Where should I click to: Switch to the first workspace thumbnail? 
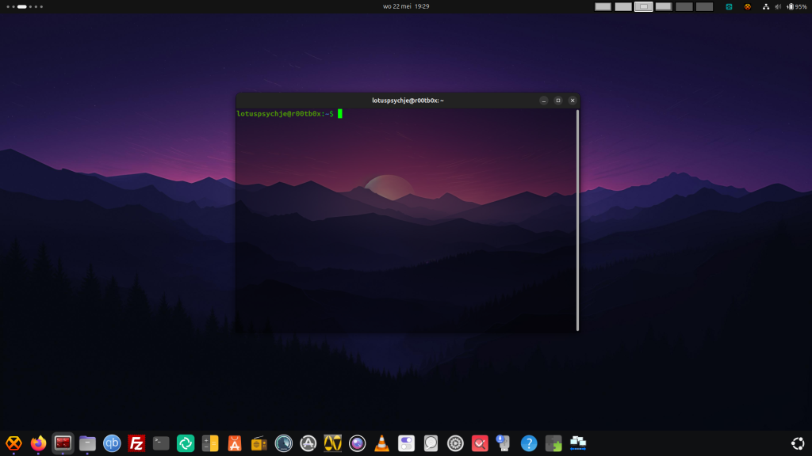603,6
